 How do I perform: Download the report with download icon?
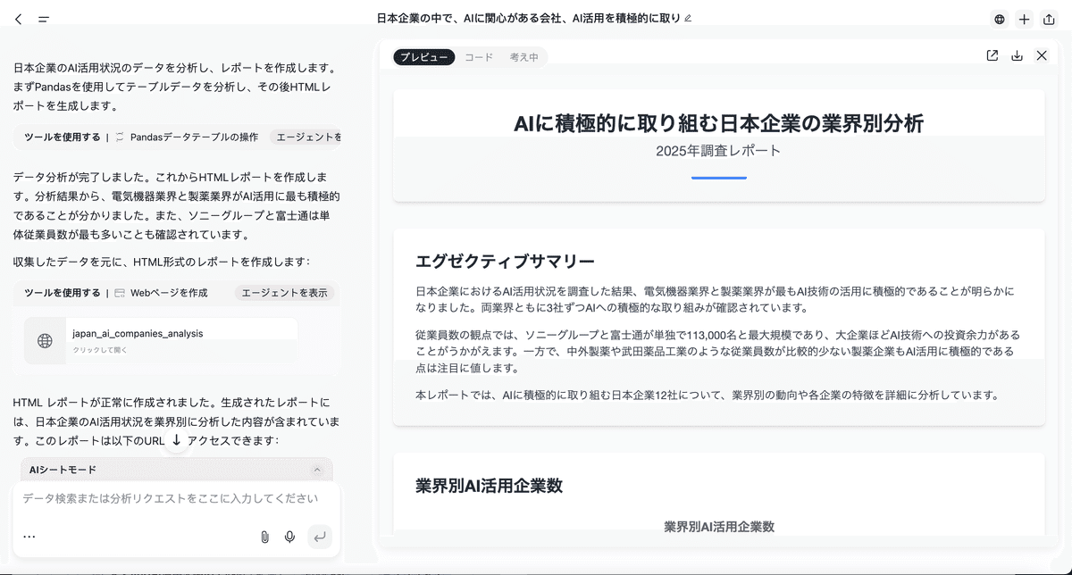pos(1017,55)
